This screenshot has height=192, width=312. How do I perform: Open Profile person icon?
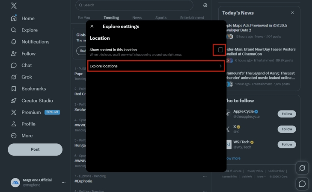point(14,124)
